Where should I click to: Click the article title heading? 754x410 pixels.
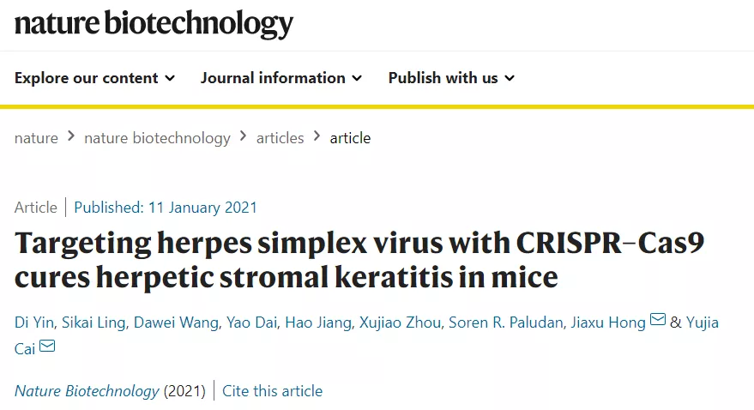click(359, 260)
